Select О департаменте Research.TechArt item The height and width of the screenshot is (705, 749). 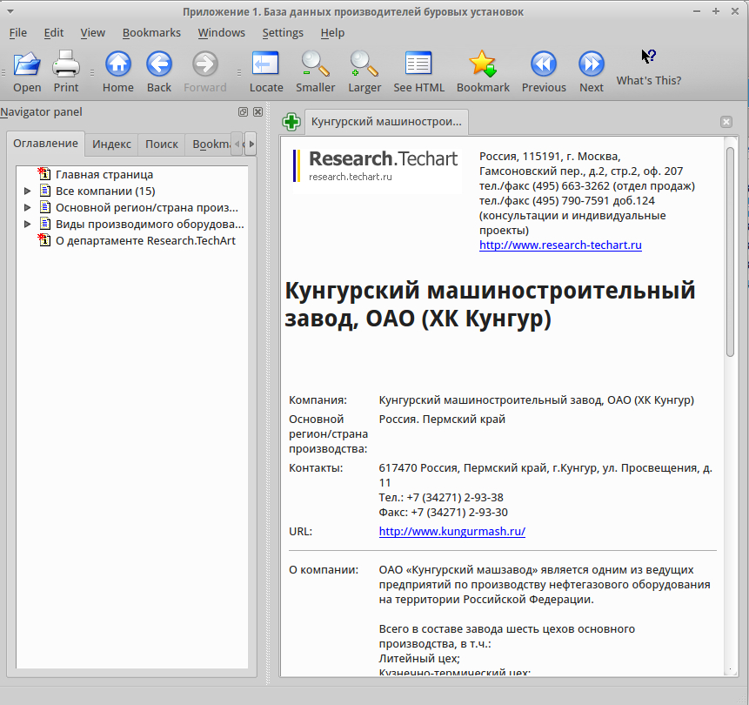145,240
